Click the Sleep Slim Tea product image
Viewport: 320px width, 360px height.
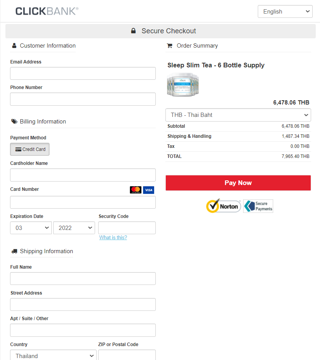click(183, 84)
